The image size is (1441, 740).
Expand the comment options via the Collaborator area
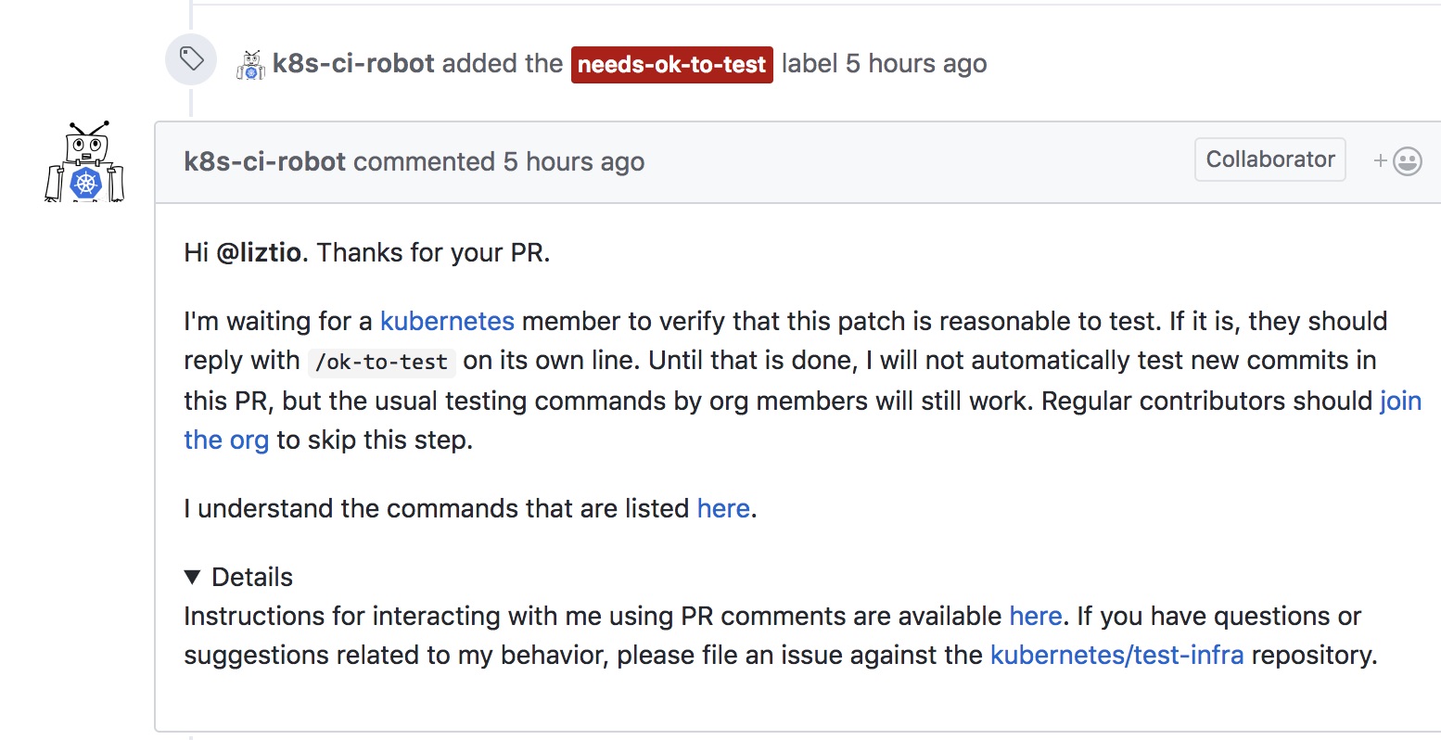tap(1269, 159)
